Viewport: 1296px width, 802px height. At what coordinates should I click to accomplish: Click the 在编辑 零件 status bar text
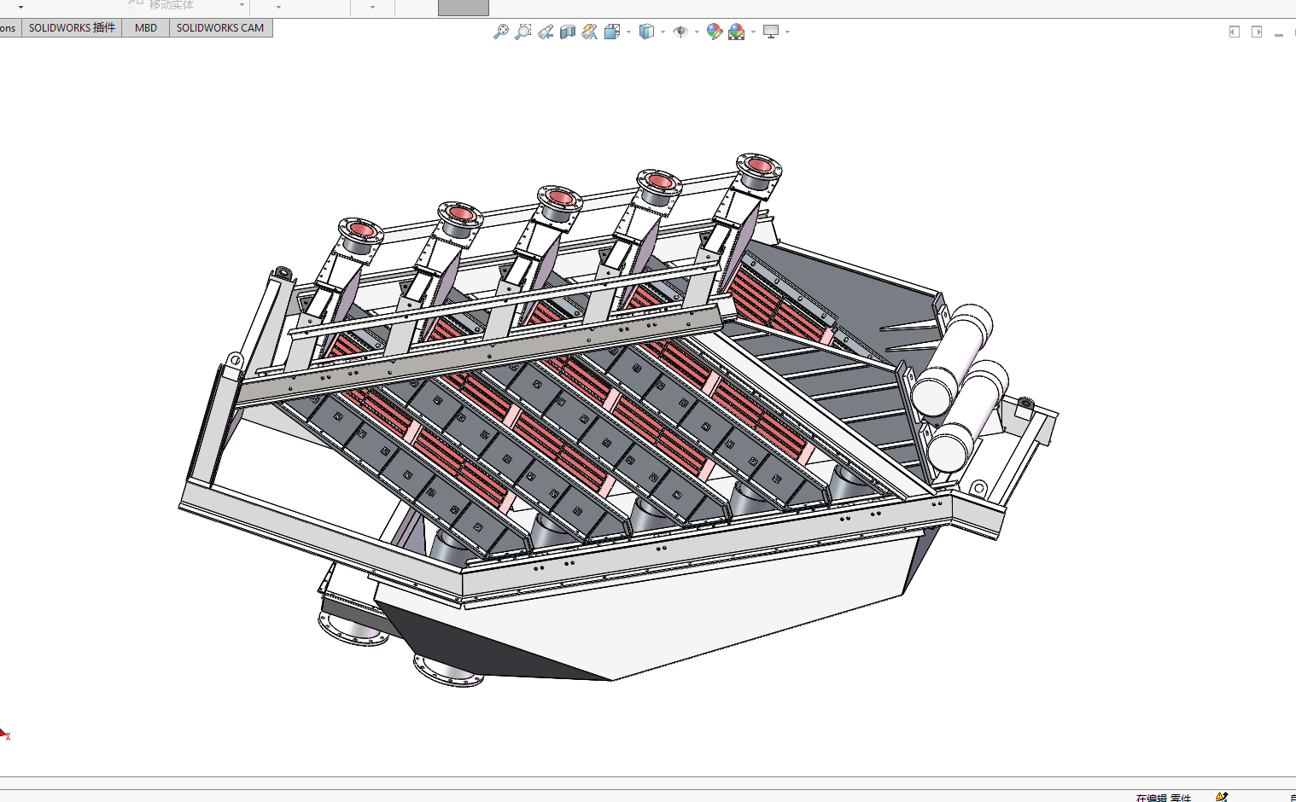(1164, 798)
